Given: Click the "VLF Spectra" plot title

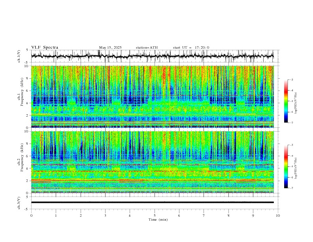Looking at the screenshot, I should (x=45, y=47).
